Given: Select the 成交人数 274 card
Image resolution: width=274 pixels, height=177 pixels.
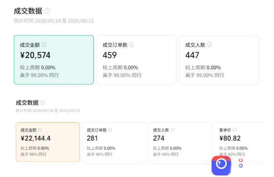Looking at the screenshot, I should tap(180, 142).
